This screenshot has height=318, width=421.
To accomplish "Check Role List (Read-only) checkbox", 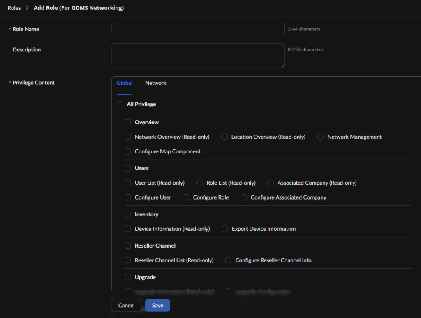I will pos(199,183).
